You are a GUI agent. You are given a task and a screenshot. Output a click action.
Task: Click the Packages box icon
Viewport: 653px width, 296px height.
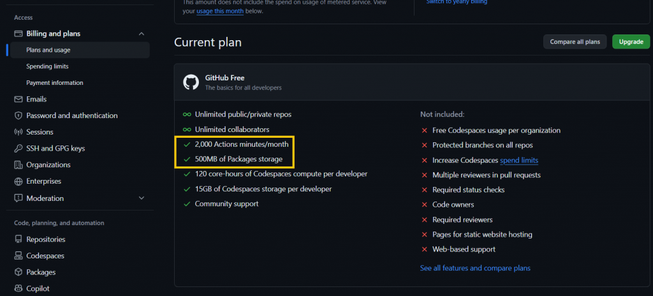click(x=18, y=272)
